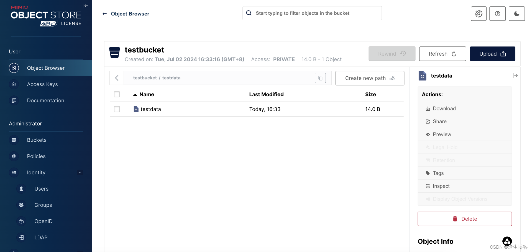Open Tags action for testdata
Viewport: 532px width, 252px height.
465,173
